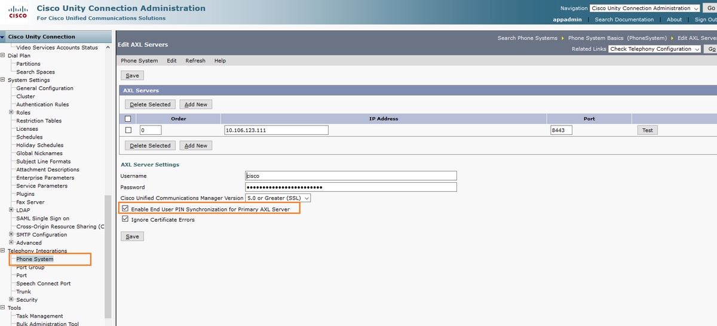Open the Search Documentation link
The width and height of the screenshot is (717, 326).
(624, 20)
